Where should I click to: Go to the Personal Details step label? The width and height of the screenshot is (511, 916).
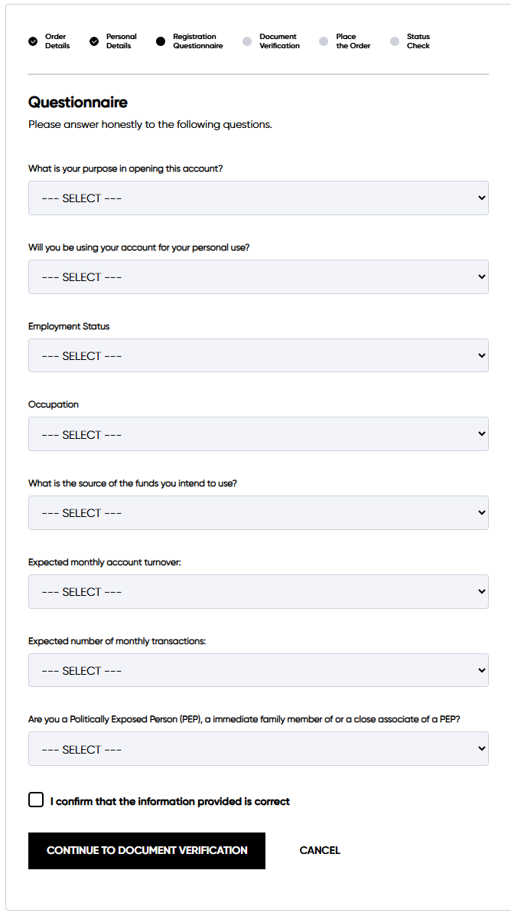pyautogui.click(x=121, y=41)
